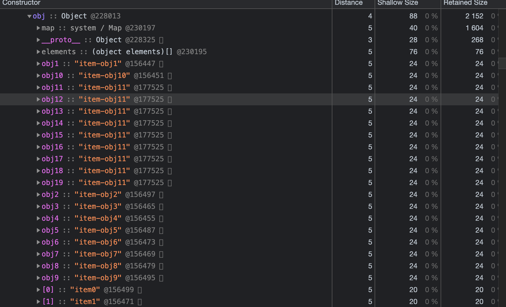Select the "item-obj3" string value
Screen dimensions: 506x307
point(98,206)
